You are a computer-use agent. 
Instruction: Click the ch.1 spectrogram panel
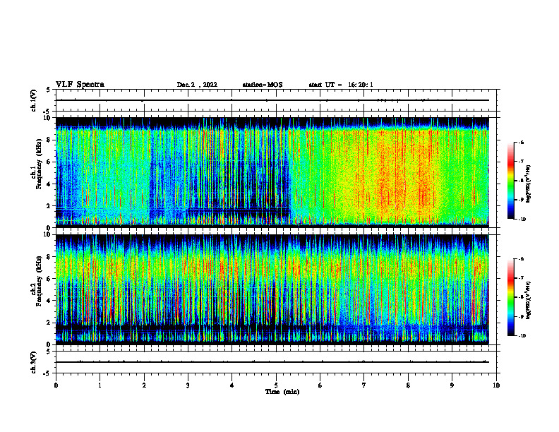point(272,172)
